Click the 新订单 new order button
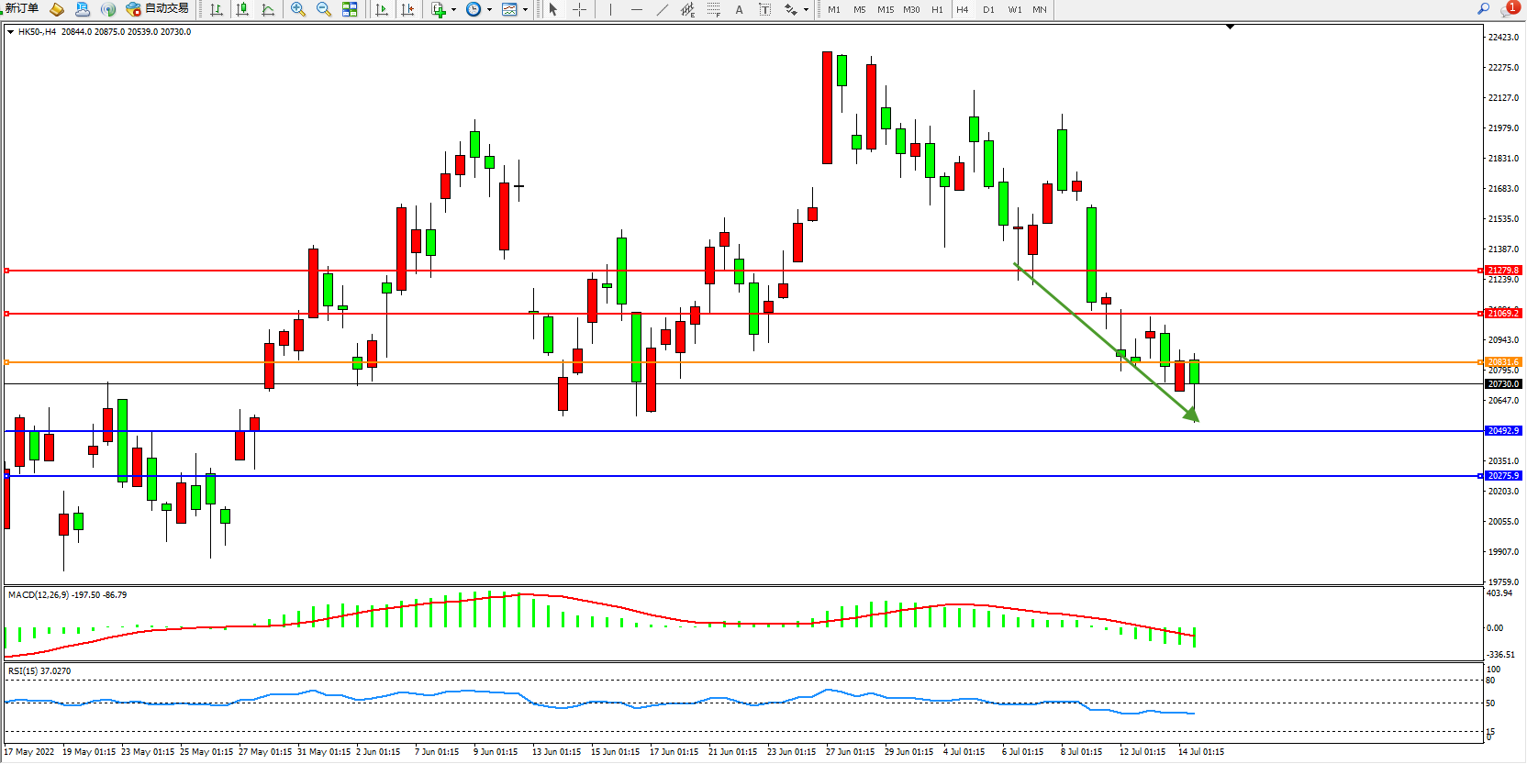The image size is (1527, 764). pyautogui.click(x=21, y=8)
